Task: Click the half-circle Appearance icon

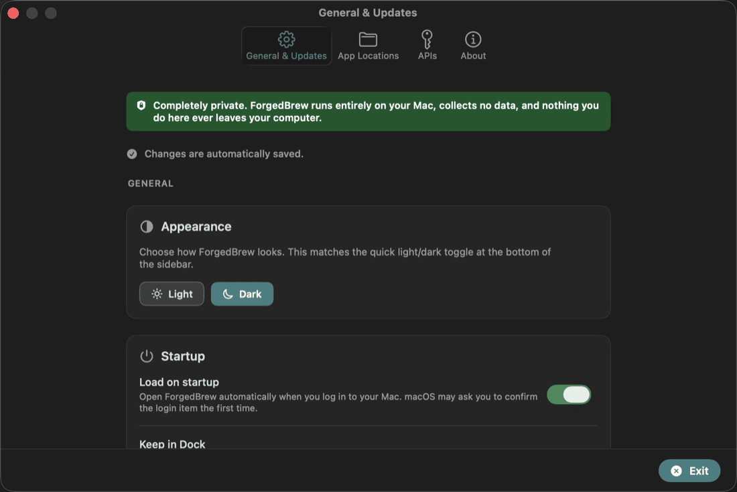Action: click(x=147, y=227)
